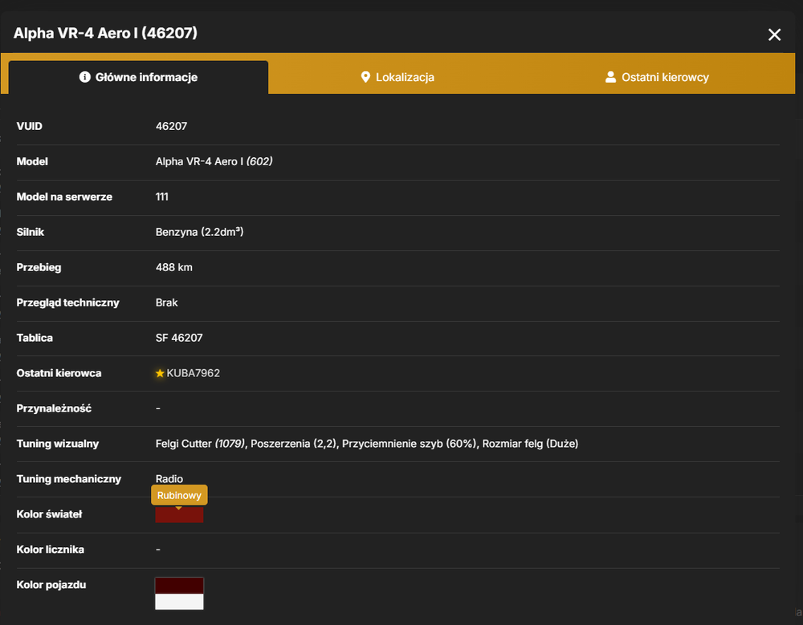Click the Przyciemnienie szyb (60%) tuning entry
The height and width of the screenshot is (625, 803).
point(410,444)
